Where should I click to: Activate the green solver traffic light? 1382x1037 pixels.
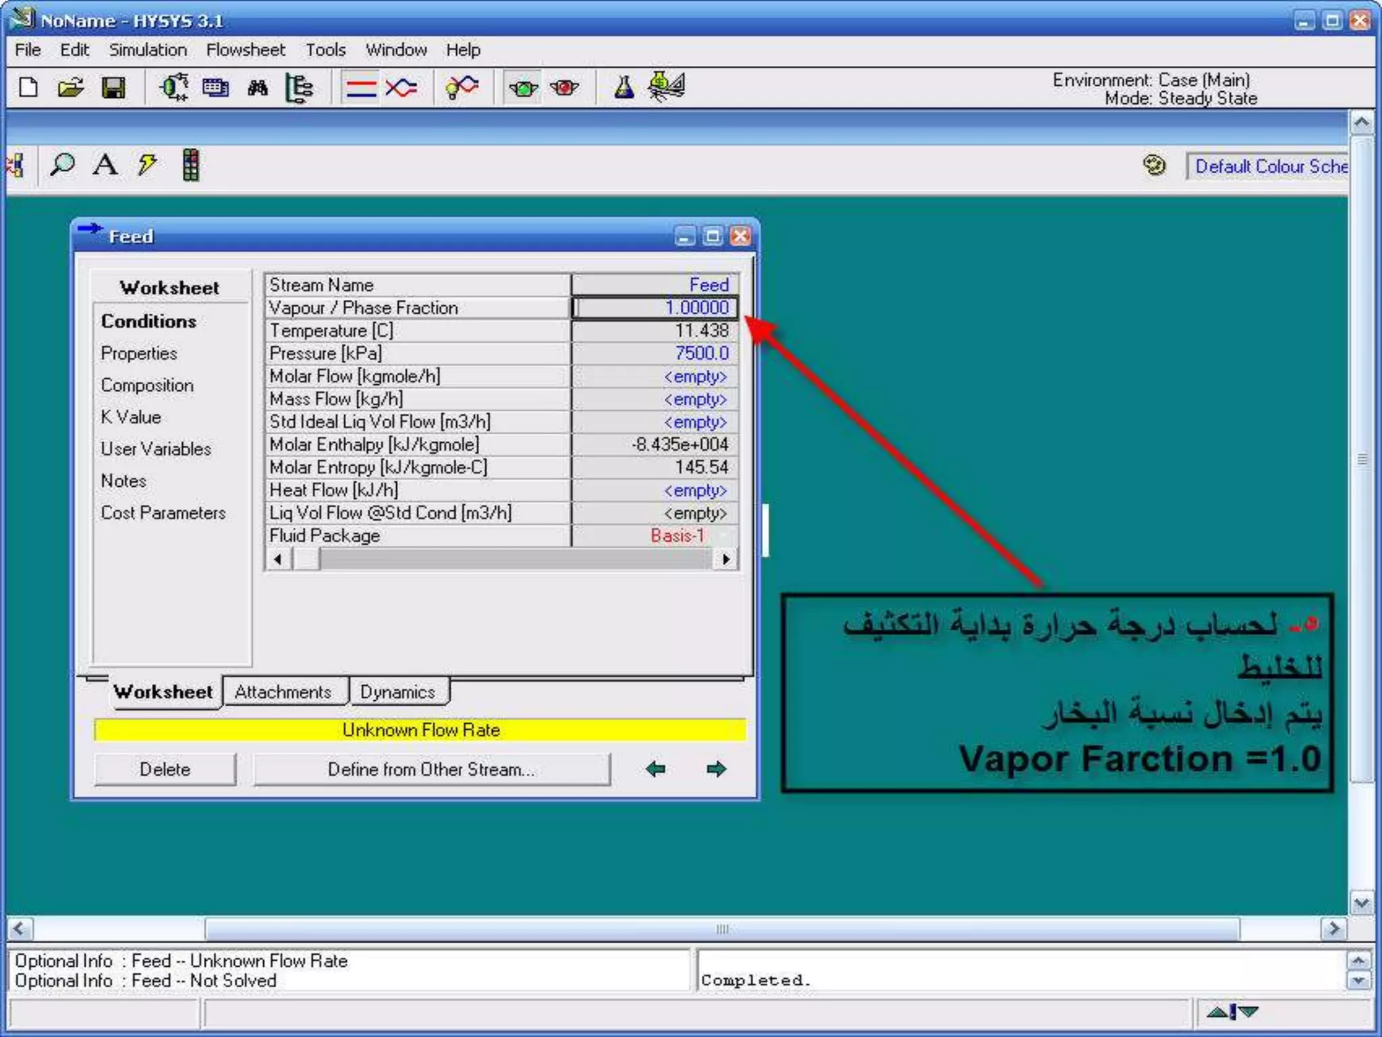coord(523,87)
